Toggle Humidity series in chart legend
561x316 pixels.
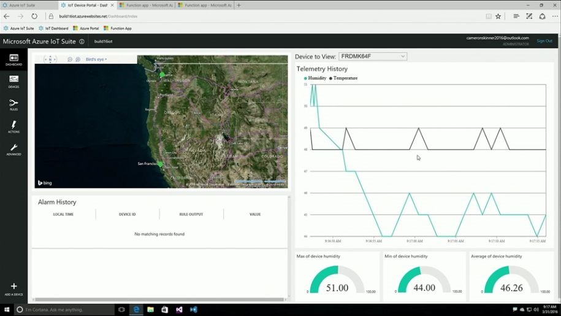coord(315,79)
